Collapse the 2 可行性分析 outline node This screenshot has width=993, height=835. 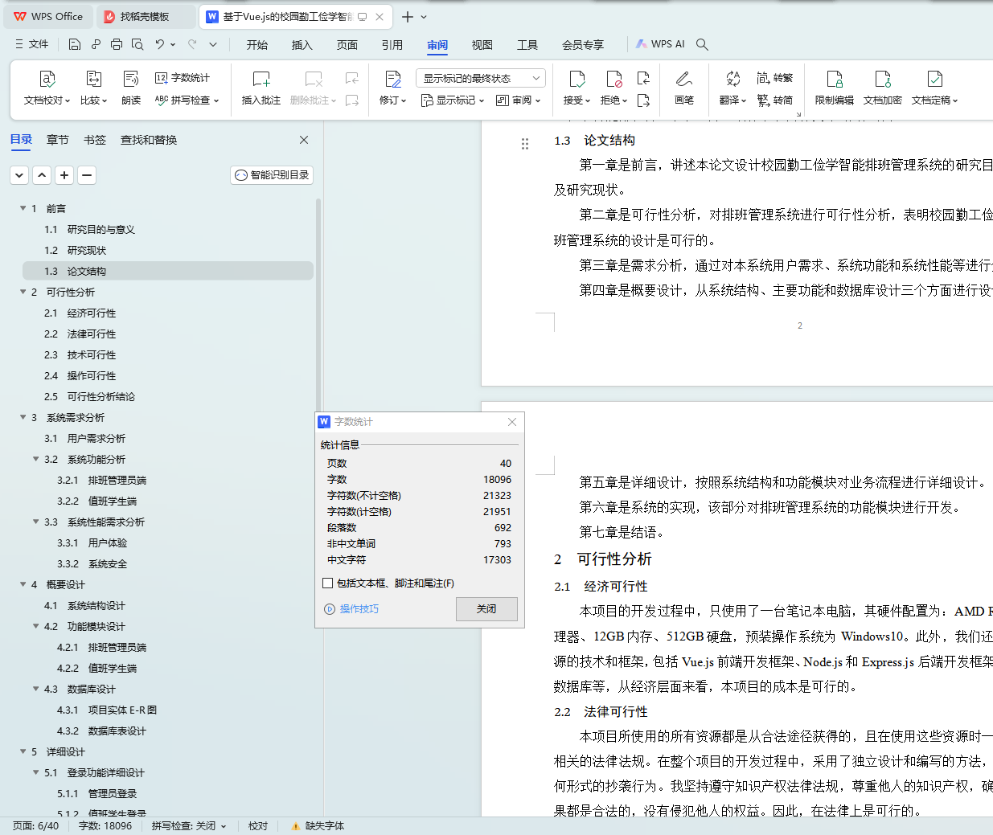(23, 292)
